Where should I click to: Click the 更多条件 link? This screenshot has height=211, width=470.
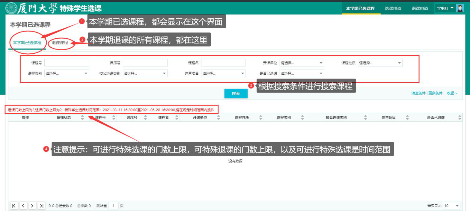(x=435, y=93)
